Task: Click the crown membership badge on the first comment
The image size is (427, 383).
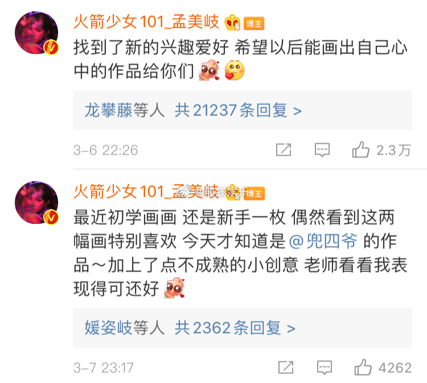Action: click(232, 22)
